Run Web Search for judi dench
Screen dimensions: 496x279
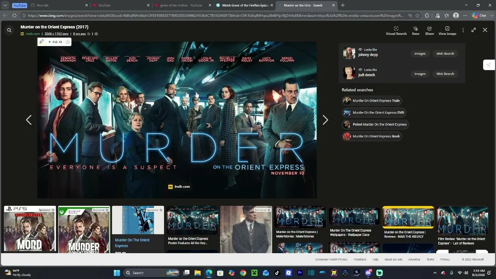tap(445, 74)
